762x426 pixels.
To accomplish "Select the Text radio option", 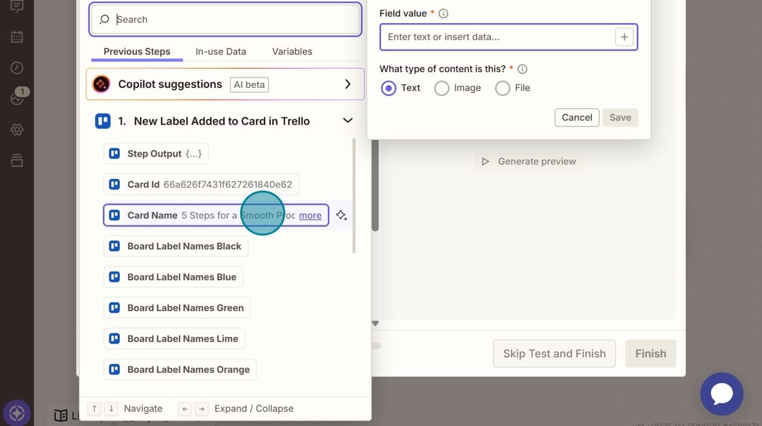I will point(388,88).
